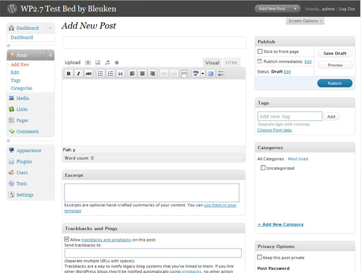Open the Add New Post dropdown arrow
361x273 pixels.
pyautogui.click(x=295, y=9)
